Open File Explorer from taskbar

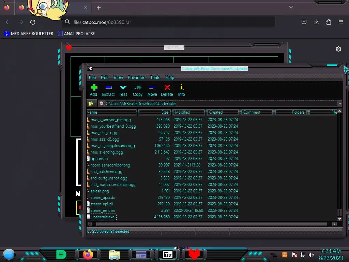click(115, 254)
